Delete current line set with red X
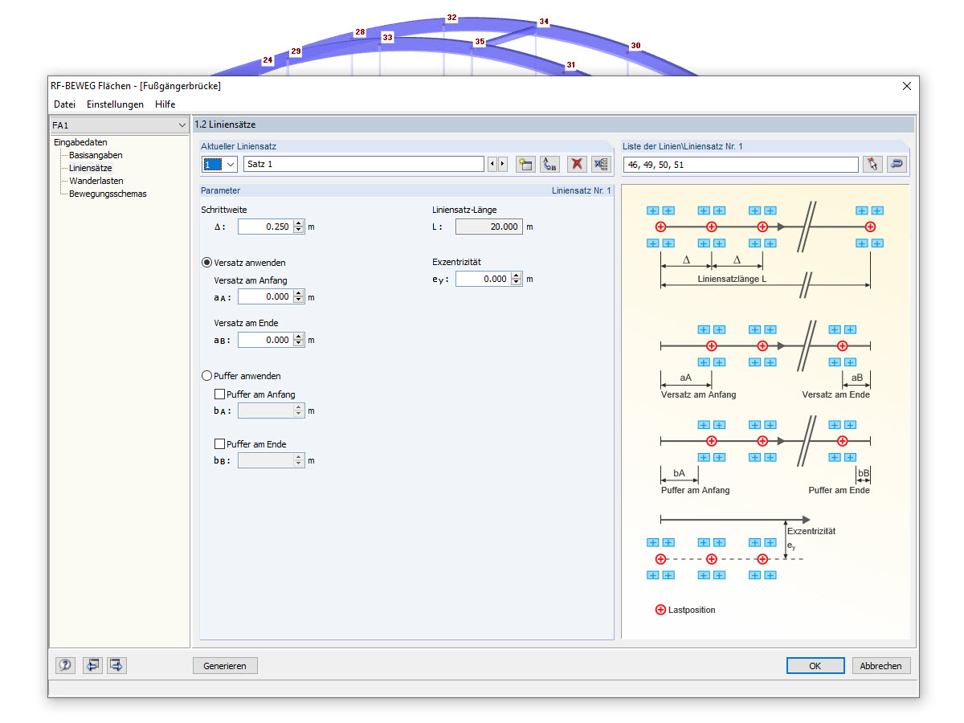 coord(576,164)
